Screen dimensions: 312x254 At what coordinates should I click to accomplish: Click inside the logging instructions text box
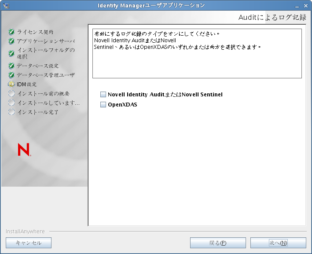coord(197,54)
